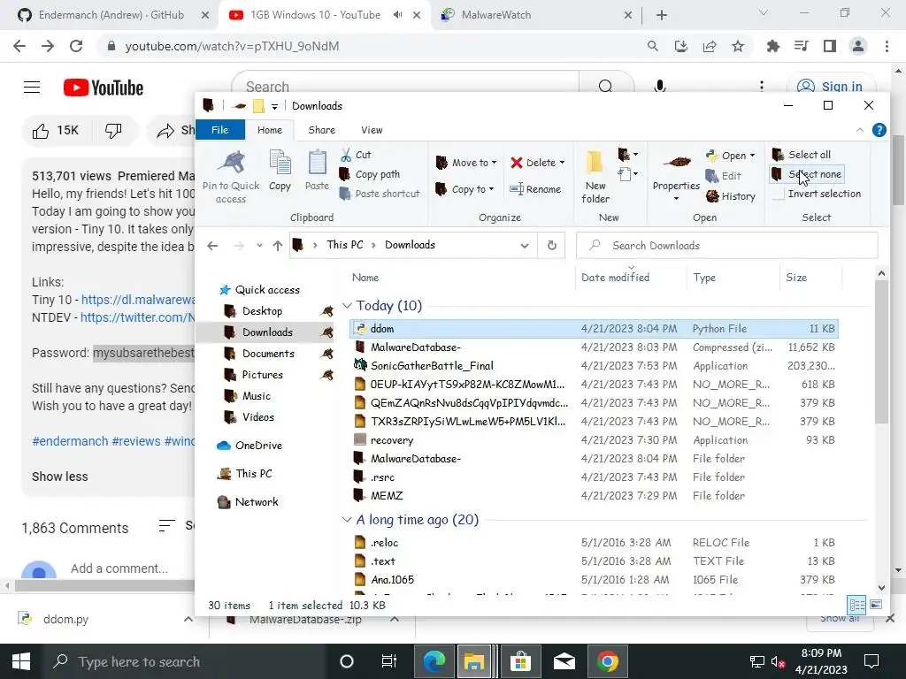Open Properties from the ribbon
906x679 pixels.
pyautogui.click(x=676, y=175)
